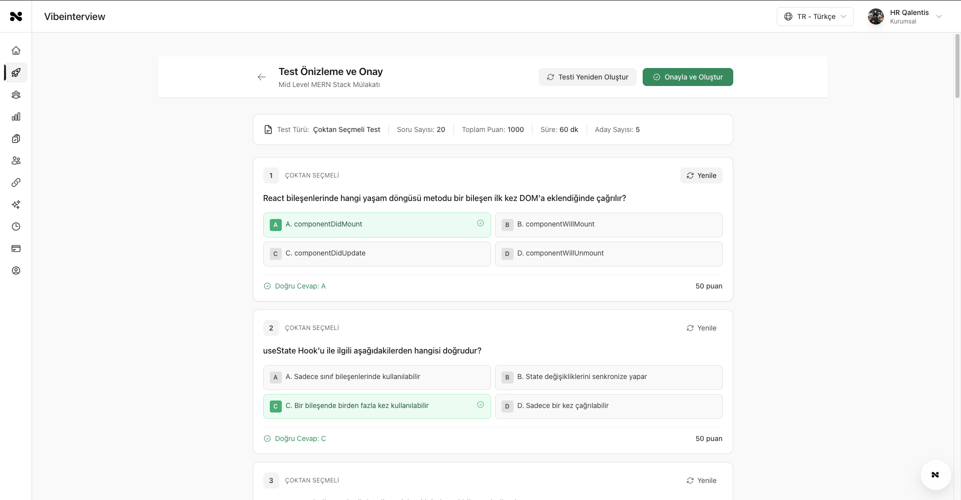
Task: Open the AI sparkles feature icon
Action: [16, 204]
